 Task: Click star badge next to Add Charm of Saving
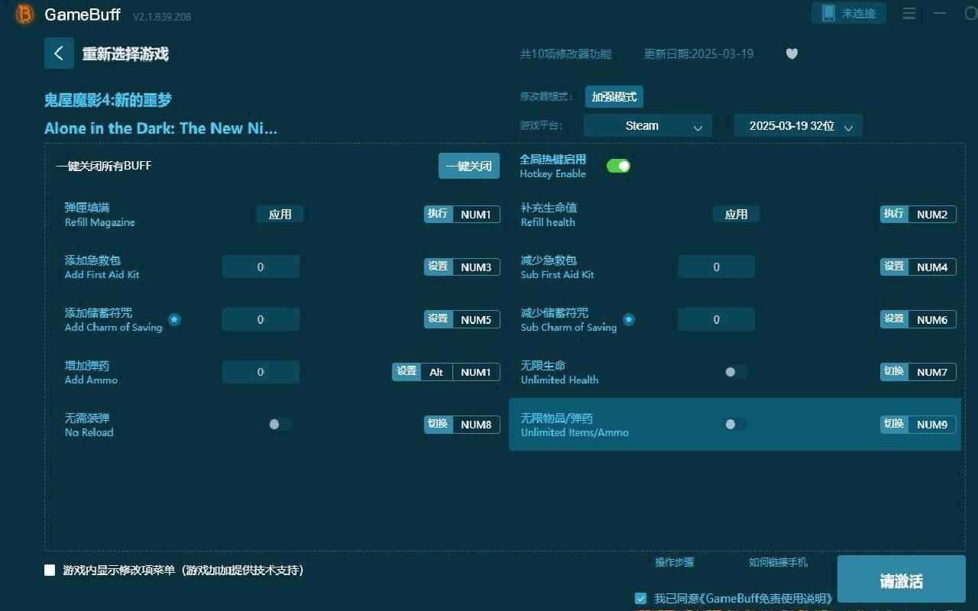[x=174, y=319]
